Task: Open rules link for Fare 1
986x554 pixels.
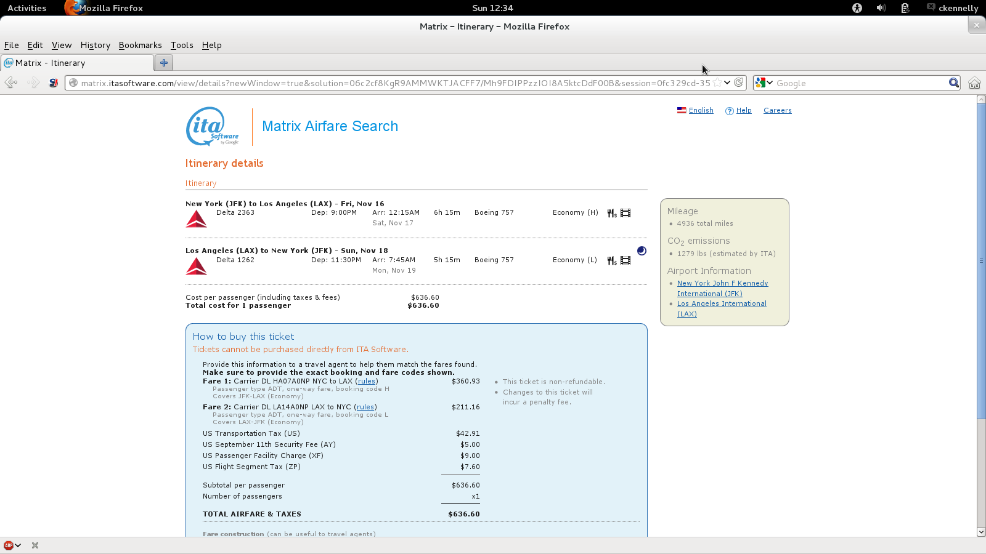Action: point(366,381)
